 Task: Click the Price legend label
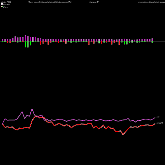[5, 7]
